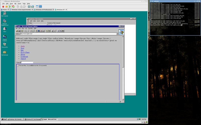Click the yellow Suspend VM button
The width and height of the screenshot is (201, 125).
click(x=7, y=6)
